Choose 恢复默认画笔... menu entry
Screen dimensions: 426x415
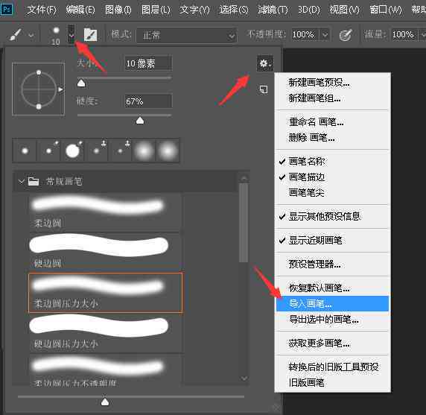(333, 288)
